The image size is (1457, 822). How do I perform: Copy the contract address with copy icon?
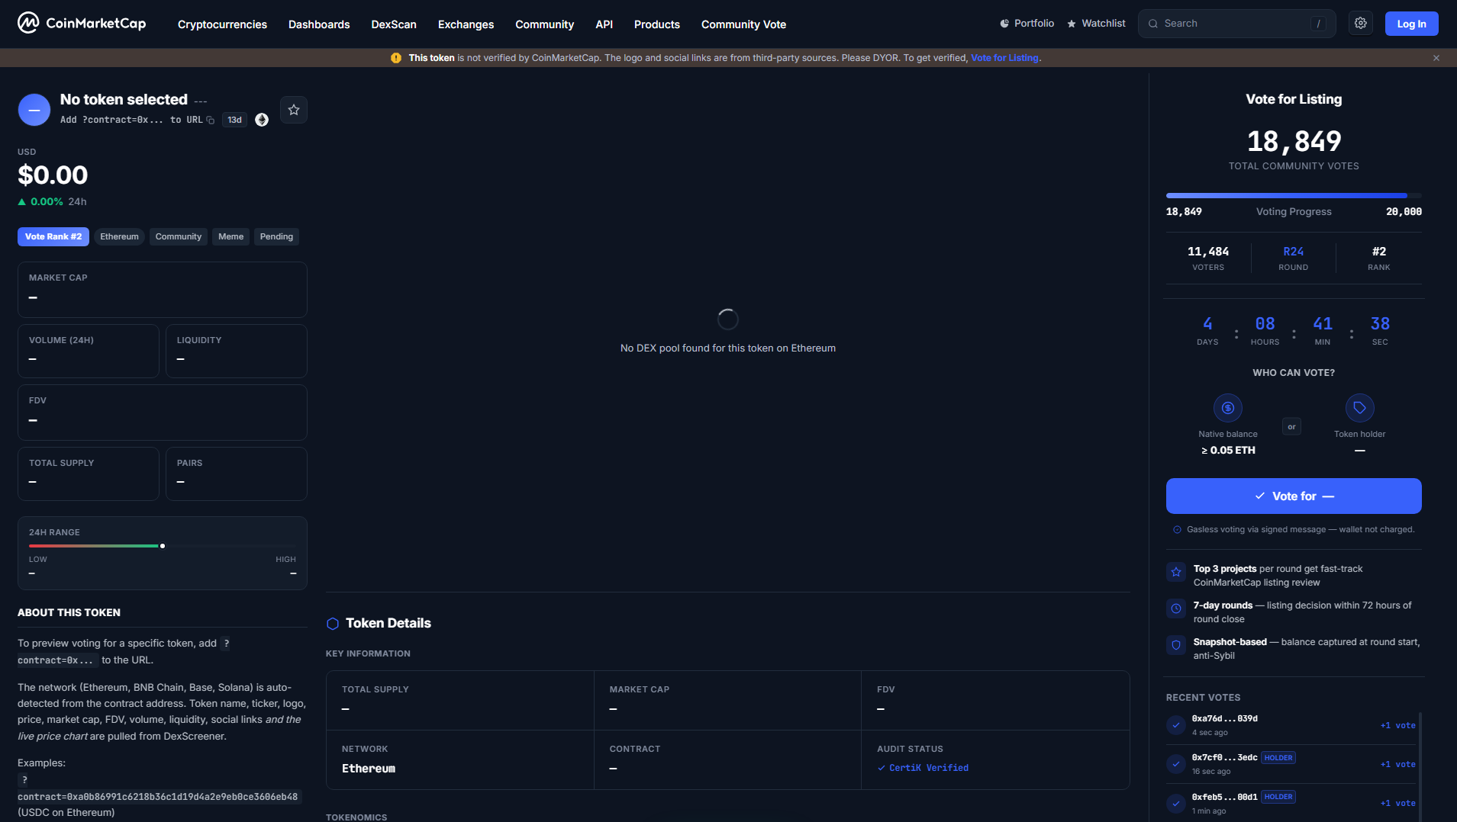tap(211, 120)
